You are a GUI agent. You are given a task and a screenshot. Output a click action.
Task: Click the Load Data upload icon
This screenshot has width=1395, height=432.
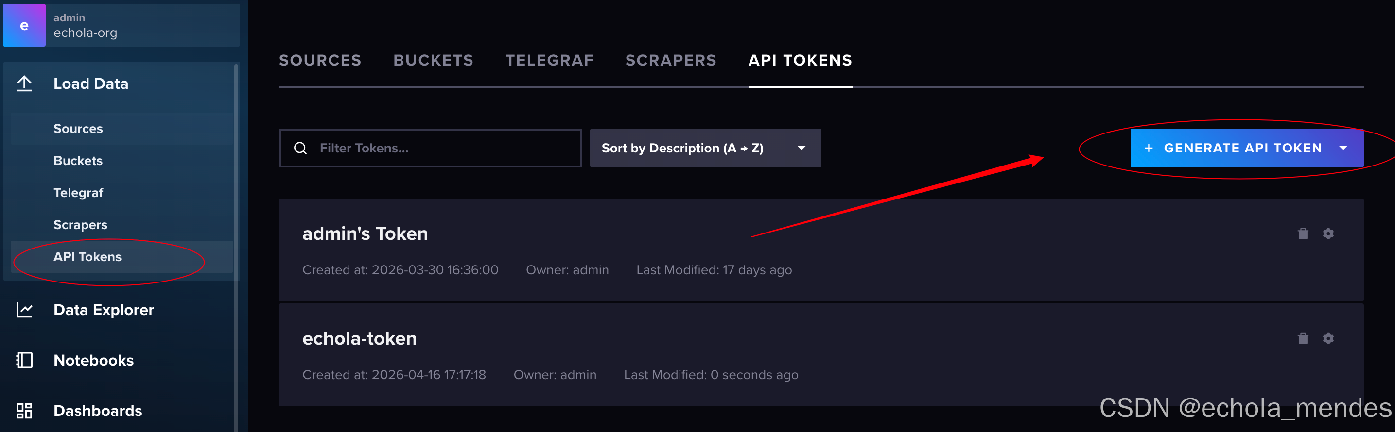click(24, 83)
